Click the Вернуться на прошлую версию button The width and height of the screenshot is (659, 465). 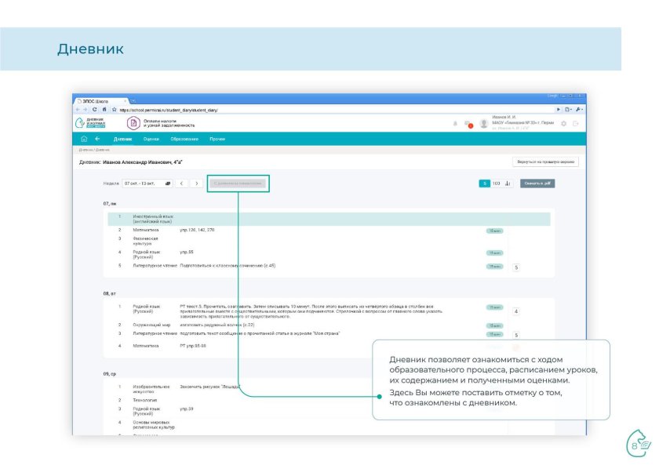[x=546, y=162]
